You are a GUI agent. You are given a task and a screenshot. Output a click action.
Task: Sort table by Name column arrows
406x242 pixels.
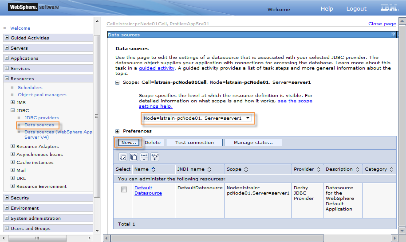[154, 169]
